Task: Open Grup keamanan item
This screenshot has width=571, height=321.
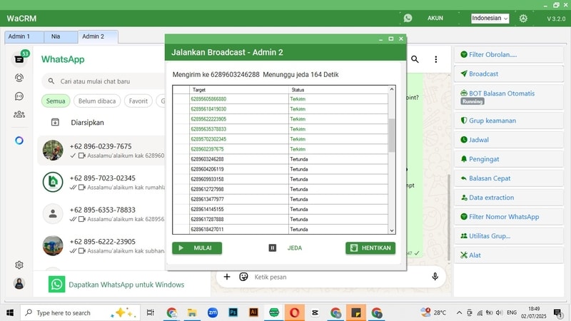Action: coord(509,121)
